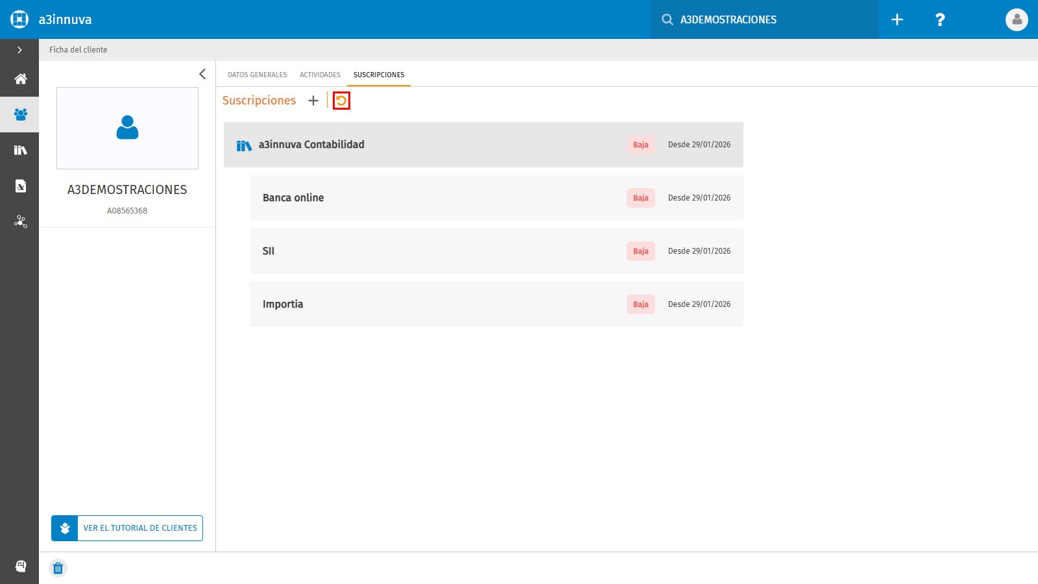
Task: Add a new subscription with plus icon
Action: pos(313,101)
